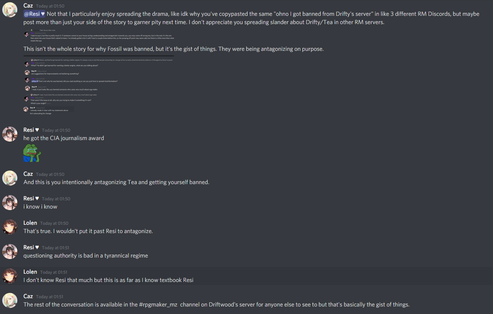The height and width of the screenshot is (314, 493).
Task: Click Lolen's username above the 'textbook Resi' message
Action: click(30, 272)
